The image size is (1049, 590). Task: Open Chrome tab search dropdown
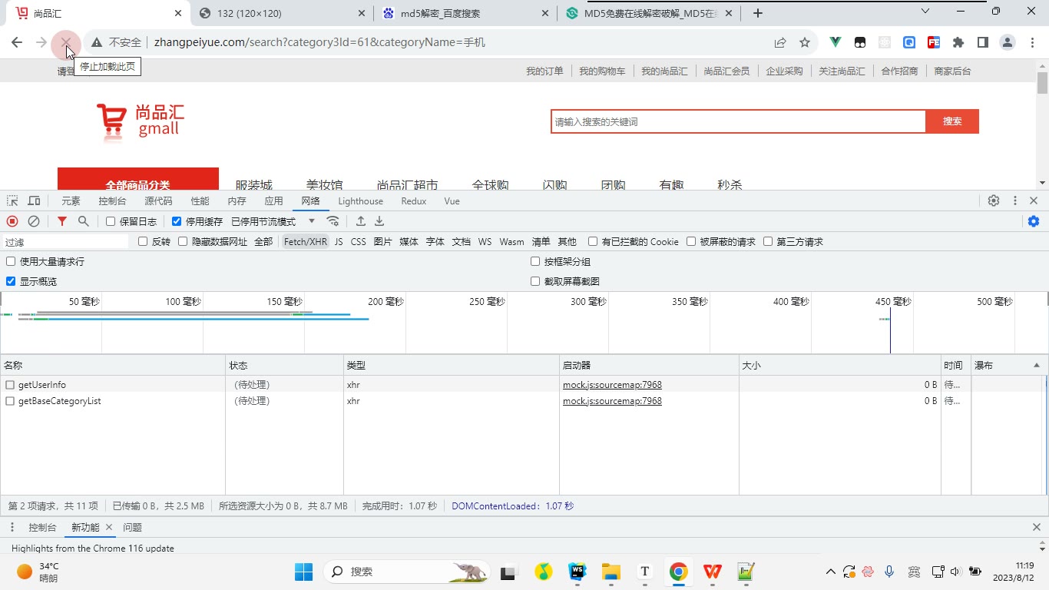(x=925, y=12)
